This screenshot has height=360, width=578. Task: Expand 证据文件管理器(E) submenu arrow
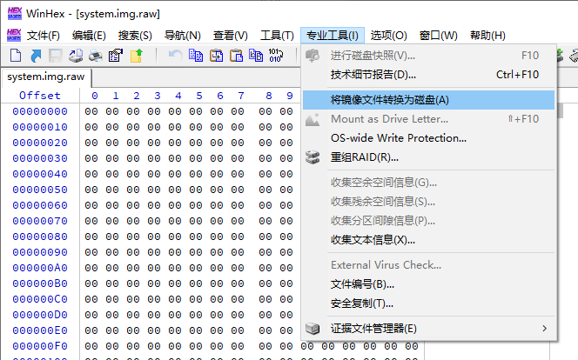(544, 329)
